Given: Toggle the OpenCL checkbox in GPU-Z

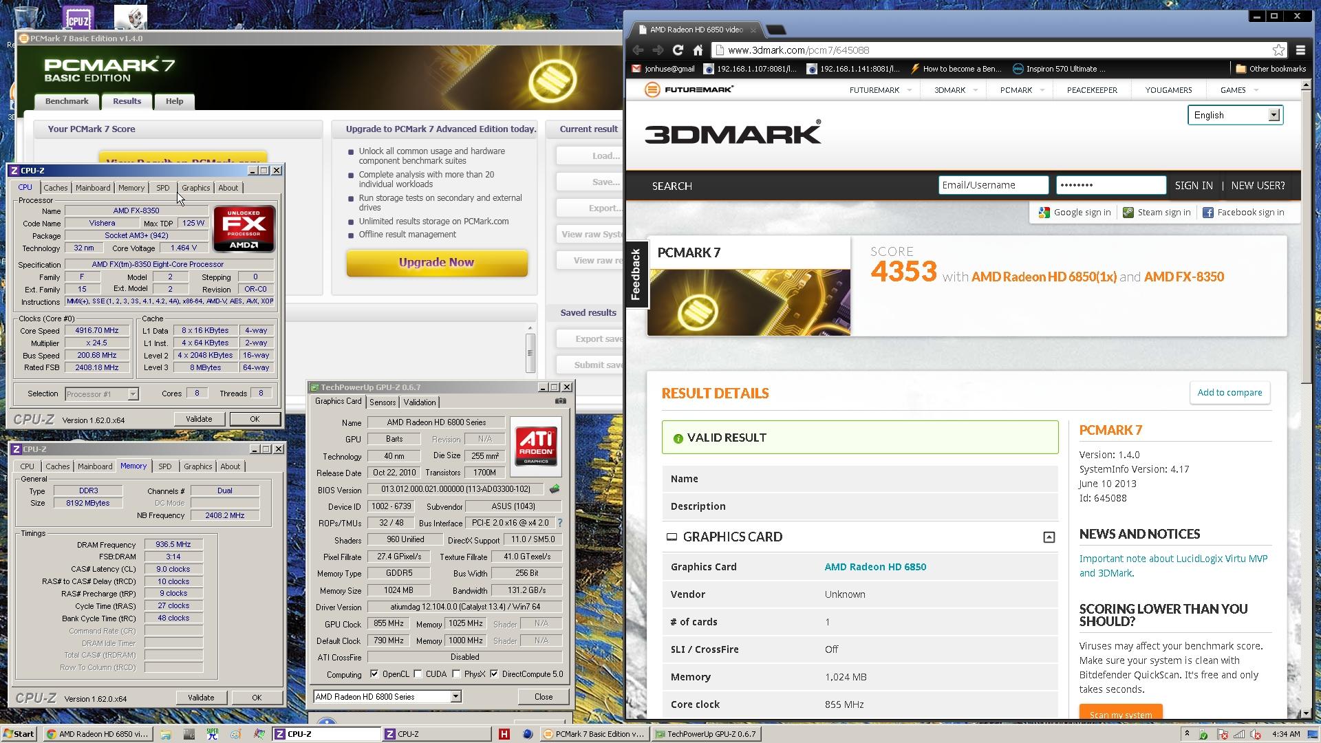Looking at the screenshot, I should [374, 674].
